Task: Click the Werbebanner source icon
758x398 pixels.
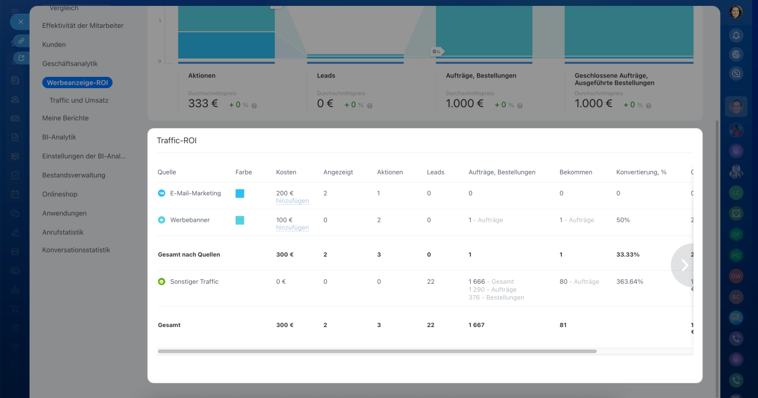Action: tap(162, 220)
